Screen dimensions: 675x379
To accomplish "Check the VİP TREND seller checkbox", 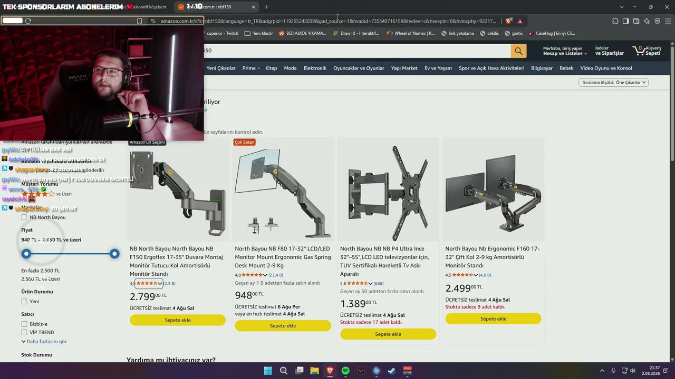I will pyautogui.click(x=24, y=333).
